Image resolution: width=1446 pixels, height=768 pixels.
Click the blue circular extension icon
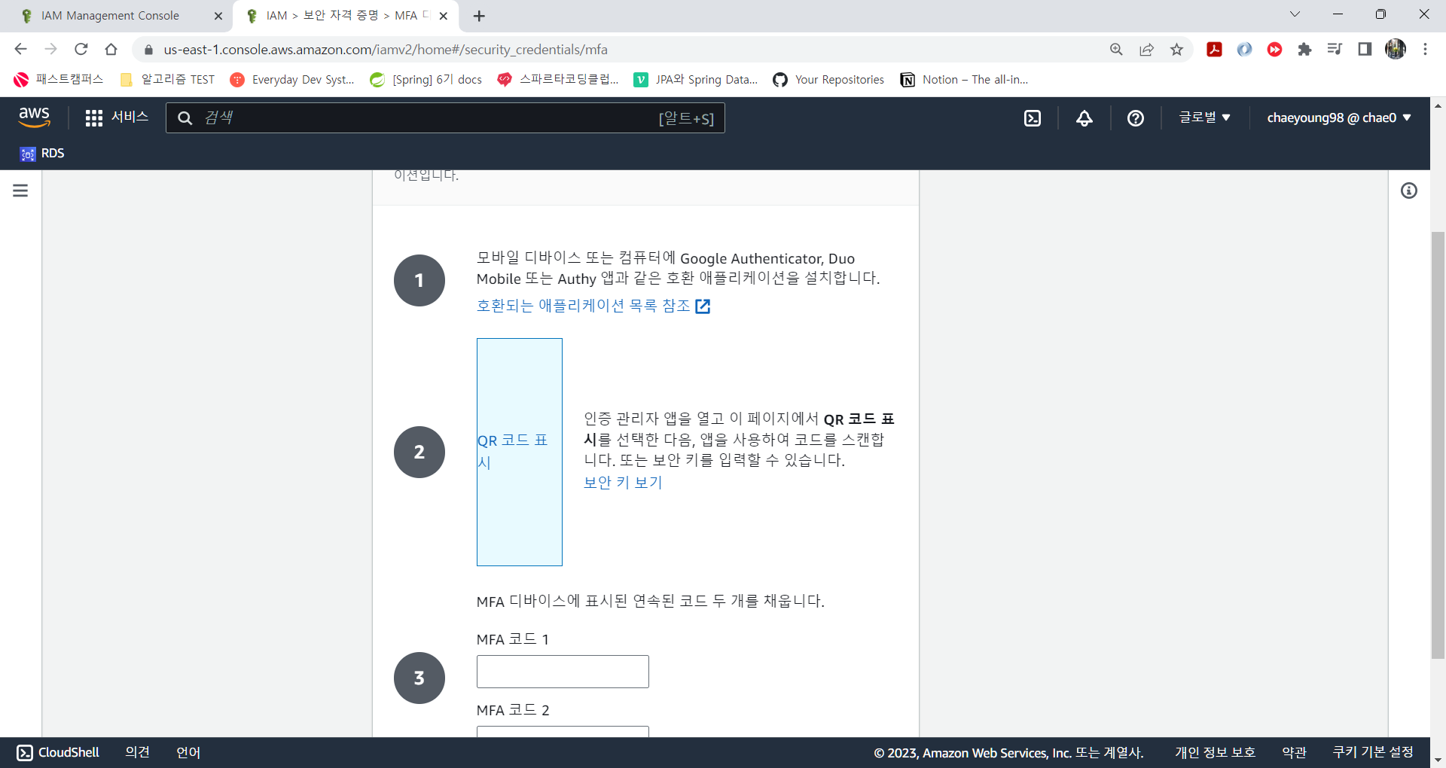(1244, 49)
